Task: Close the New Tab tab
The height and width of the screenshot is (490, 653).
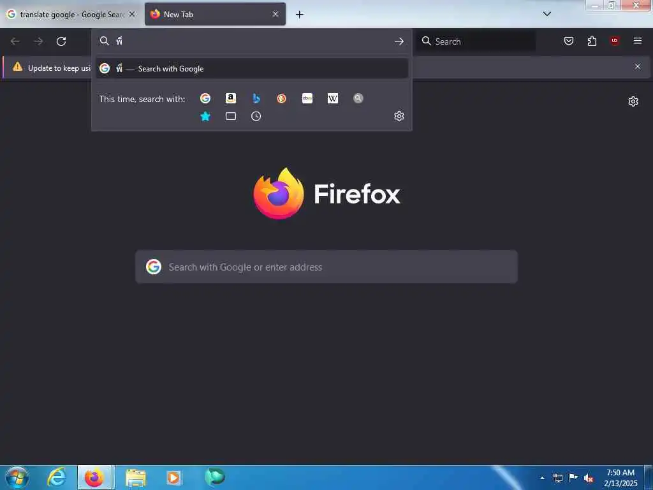Action: 275,14
